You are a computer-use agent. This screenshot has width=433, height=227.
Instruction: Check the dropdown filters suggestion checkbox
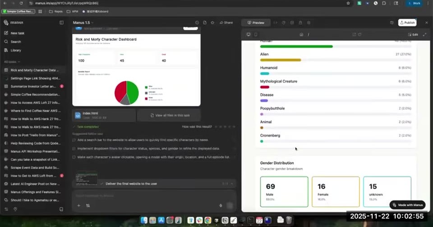click(x=74, y=148)
